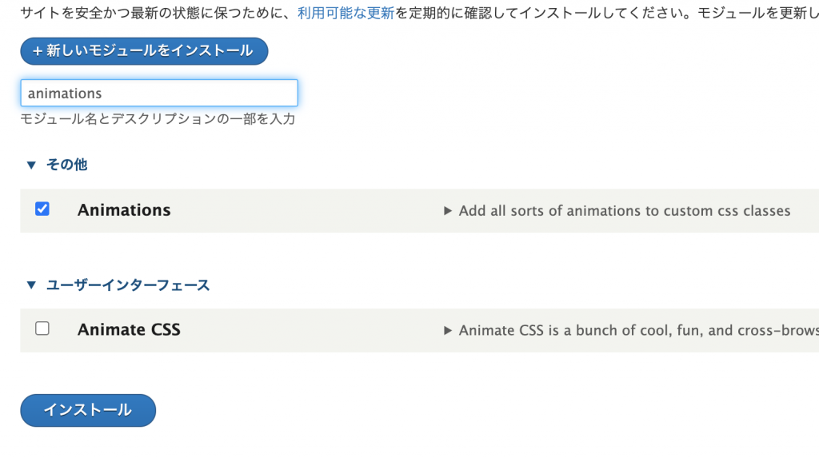This screenshot has height=458, width=819.
Task: Collapse the その他 section arrow
Action: coord(31,165)
